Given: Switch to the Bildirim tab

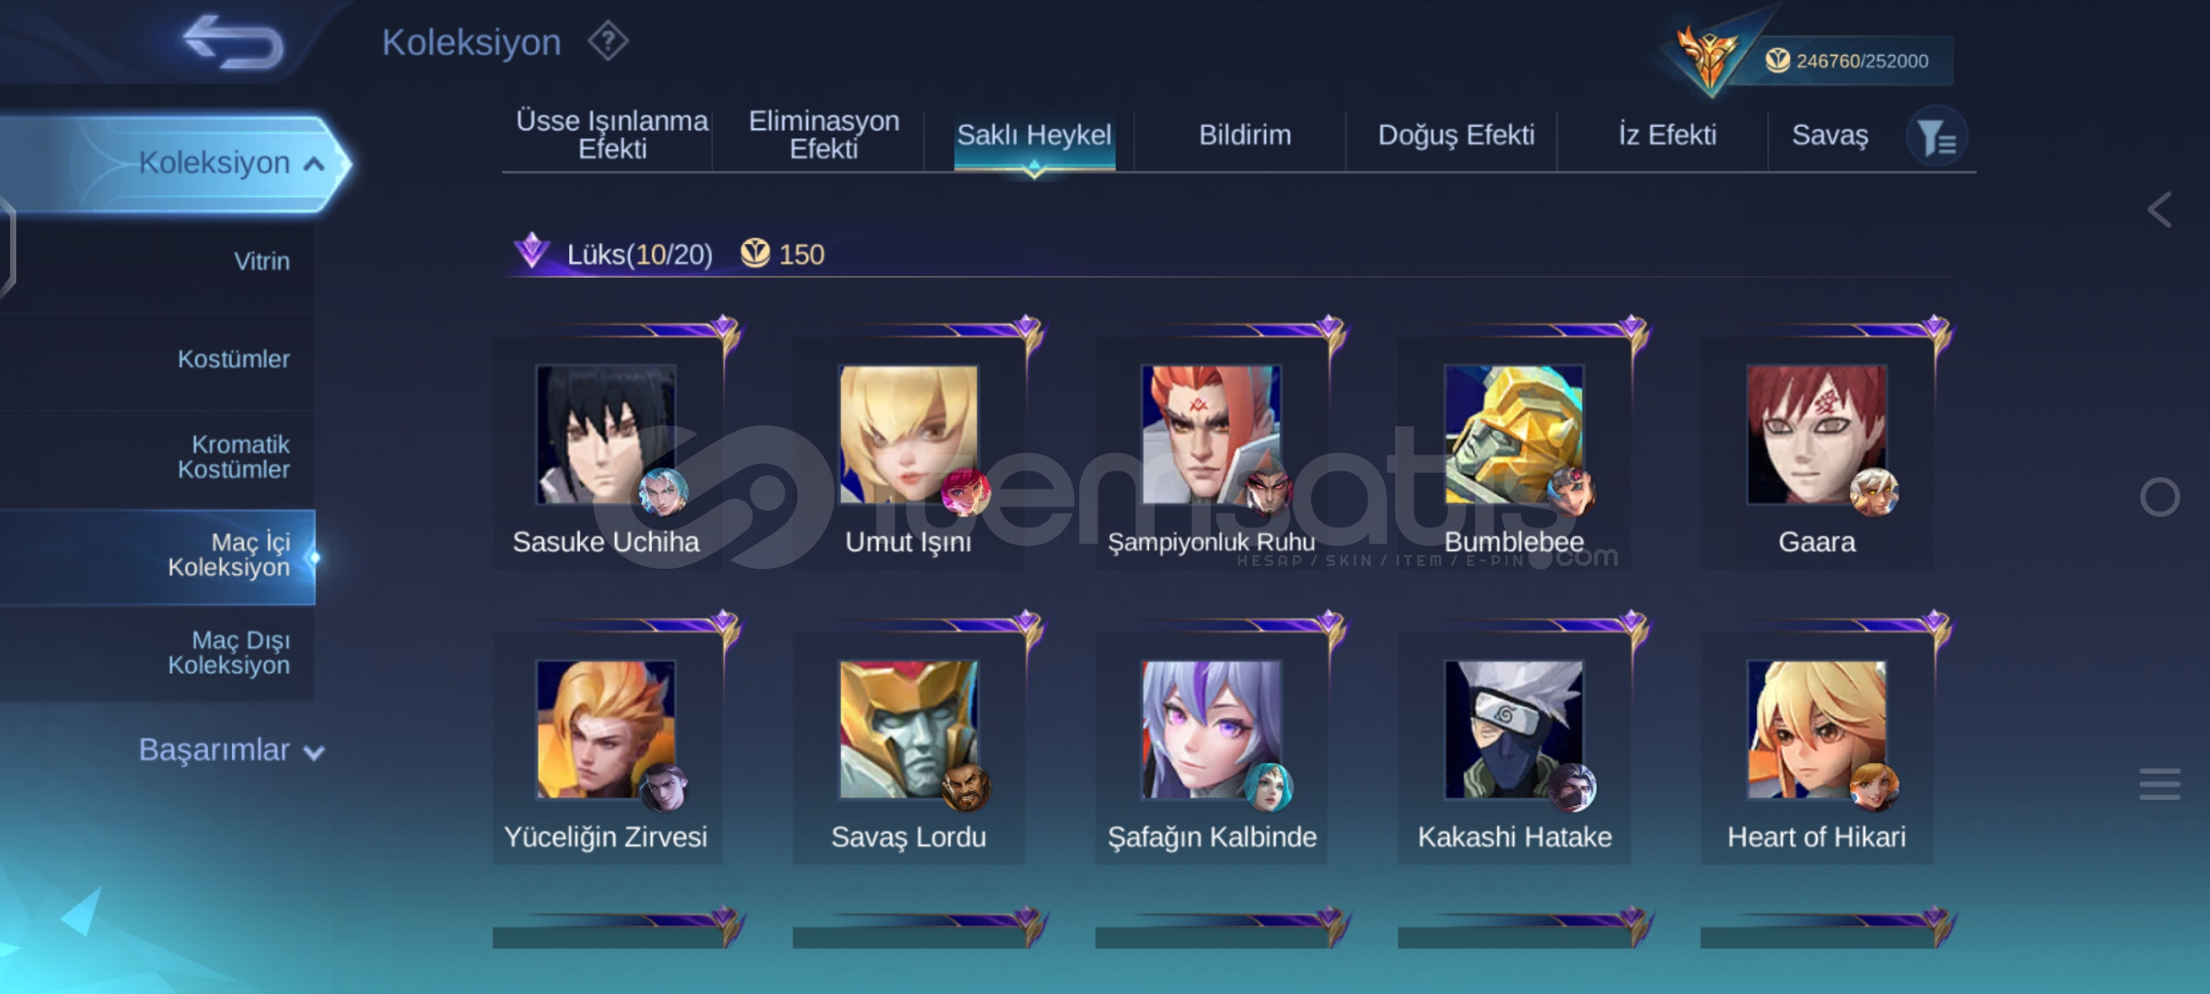Looking at the screenshot, I should [x=1244, y=135].
